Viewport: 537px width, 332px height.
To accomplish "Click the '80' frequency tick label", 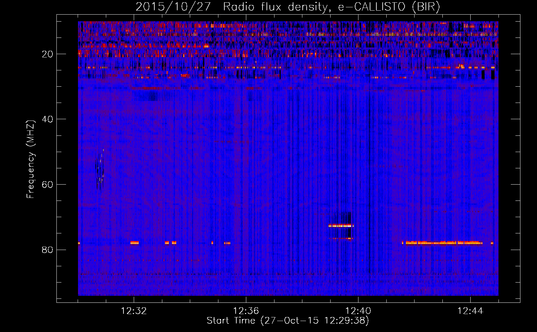I will point(48,250).
